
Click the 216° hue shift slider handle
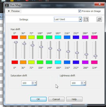[68, 52]
